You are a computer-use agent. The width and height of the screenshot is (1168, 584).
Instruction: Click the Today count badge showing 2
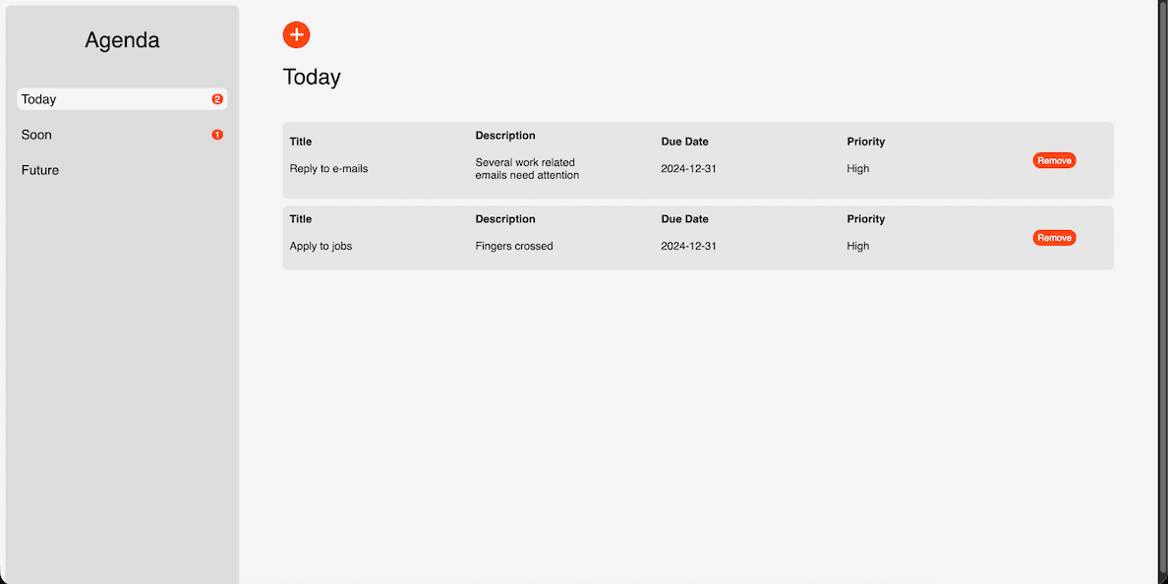[217, 99]
